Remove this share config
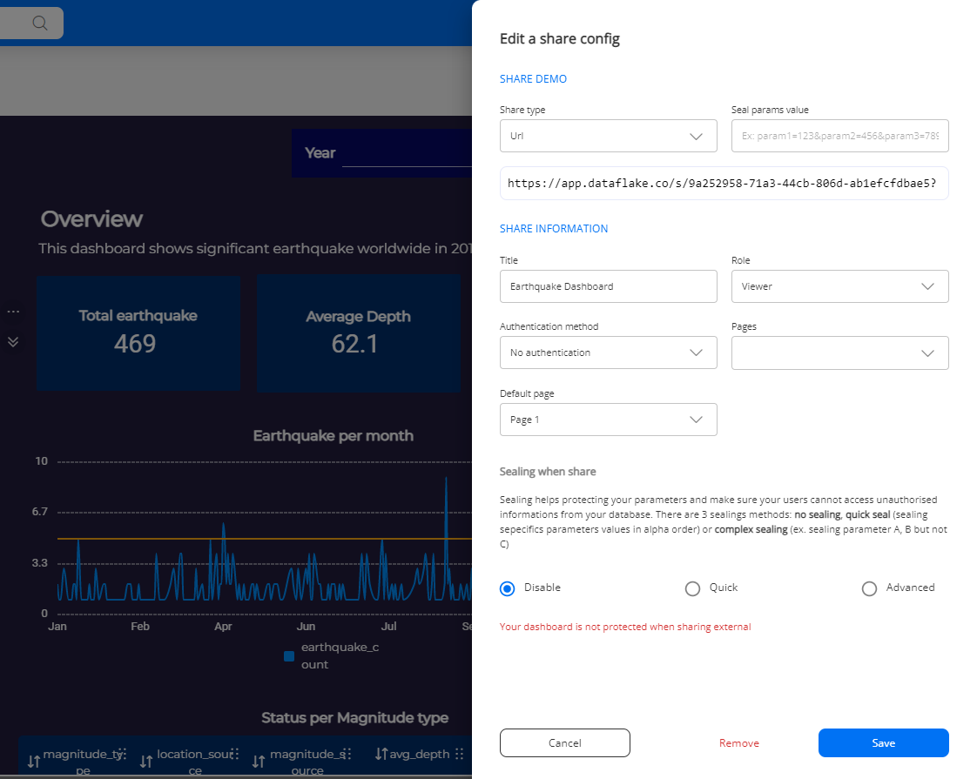The image size is (977, 779). (738, 742)
